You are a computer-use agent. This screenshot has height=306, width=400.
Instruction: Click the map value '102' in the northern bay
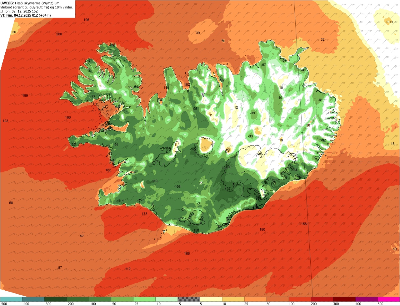tap(187, 84)
